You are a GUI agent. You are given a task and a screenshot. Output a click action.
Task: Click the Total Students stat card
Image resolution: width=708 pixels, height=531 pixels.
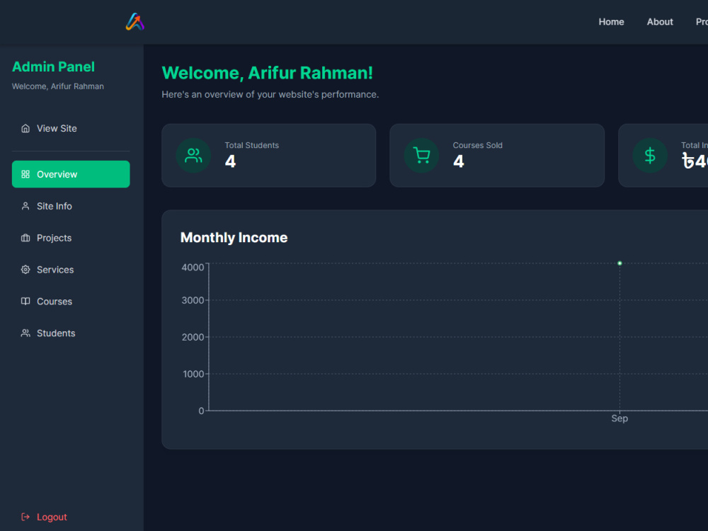pyautogui.click(x=268, y=155)
